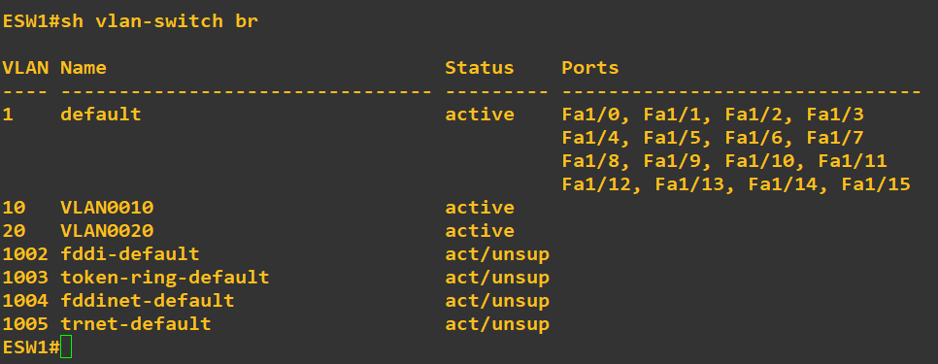
Task: Click the fddinet-default VLAN name
Action: tap(148, 301)
